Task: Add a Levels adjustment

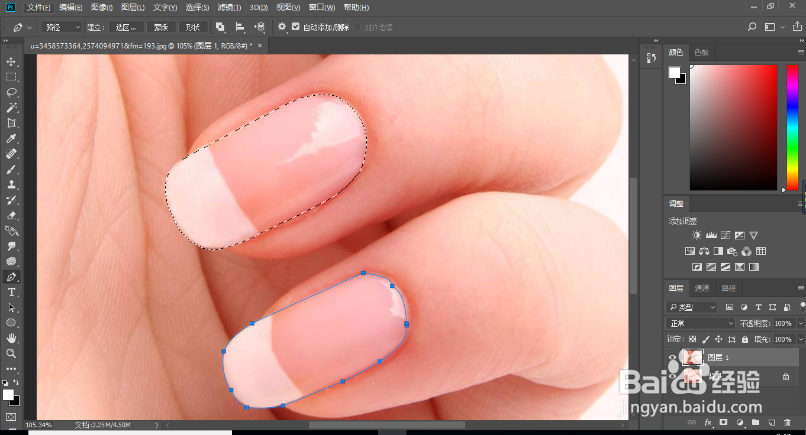Action: click(711, 235)
